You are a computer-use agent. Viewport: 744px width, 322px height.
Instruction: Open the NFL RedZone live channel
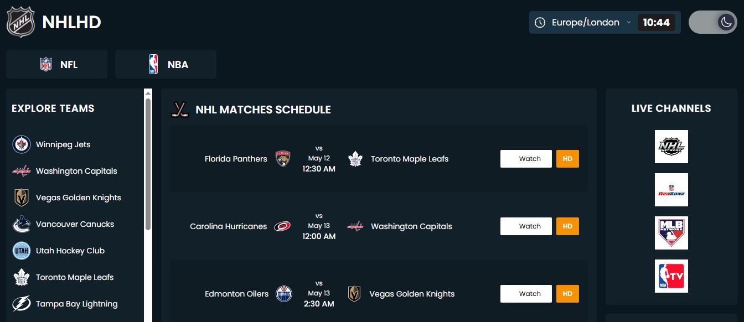671,190
